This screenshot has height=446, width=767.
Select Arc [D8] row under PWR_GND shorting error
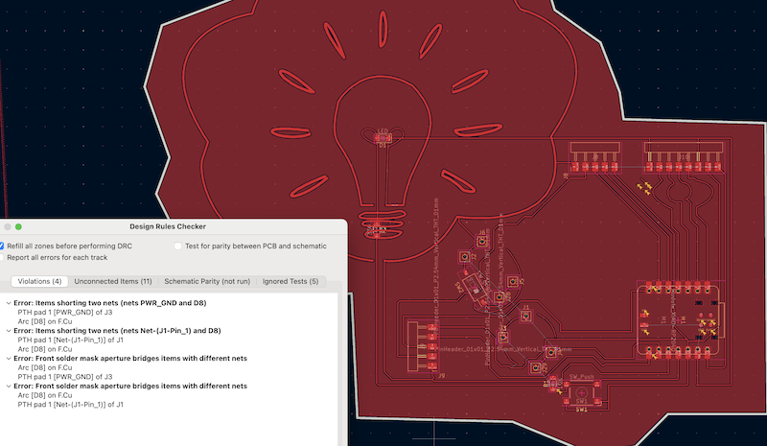(x=45, y=321)
